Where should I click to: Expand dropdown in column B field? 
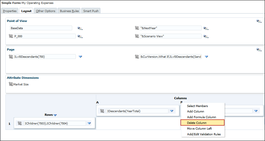pos(256,111)
